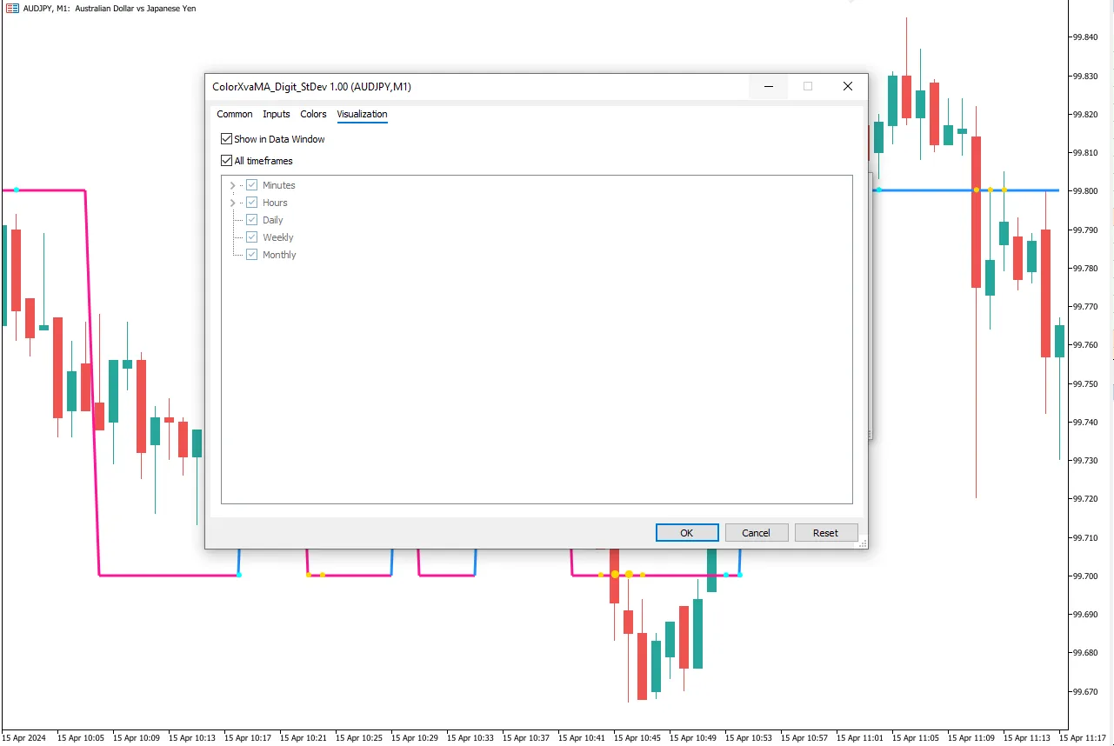Viewport: 1114px width, 746px height.
Task: Click the dialog resize grip corner
Action: click(x=863, y=543)
